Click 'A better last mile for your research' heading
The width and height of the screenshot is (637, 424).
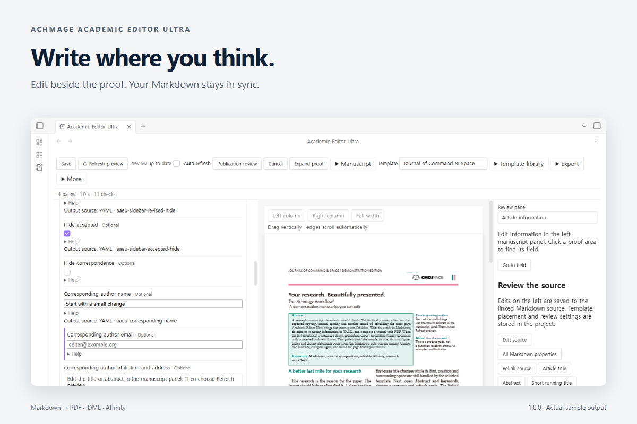pos(325,371)
